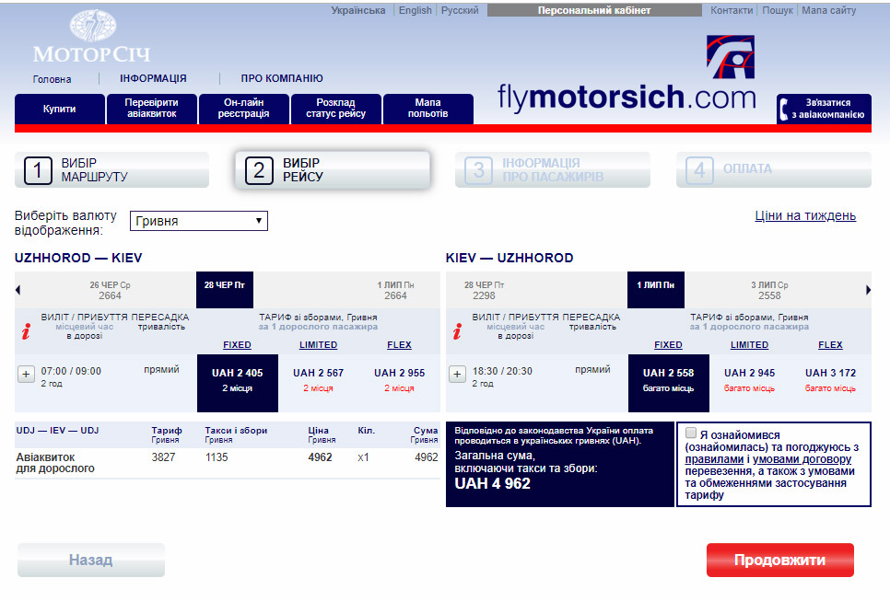Click the red Продовжити button
890x601 pixels.
[779, 561]
